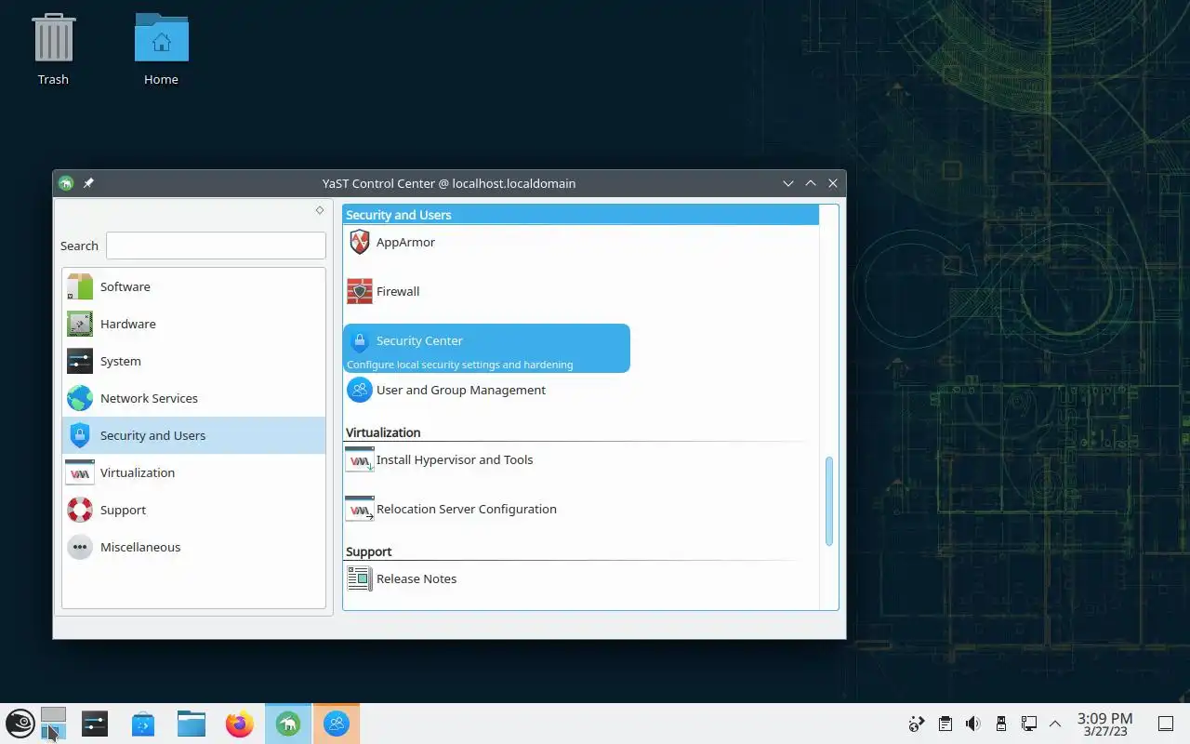Click the diamond float button above Search
The height and width of the screenshot is (744, 1190).
[x=319, y=210]
